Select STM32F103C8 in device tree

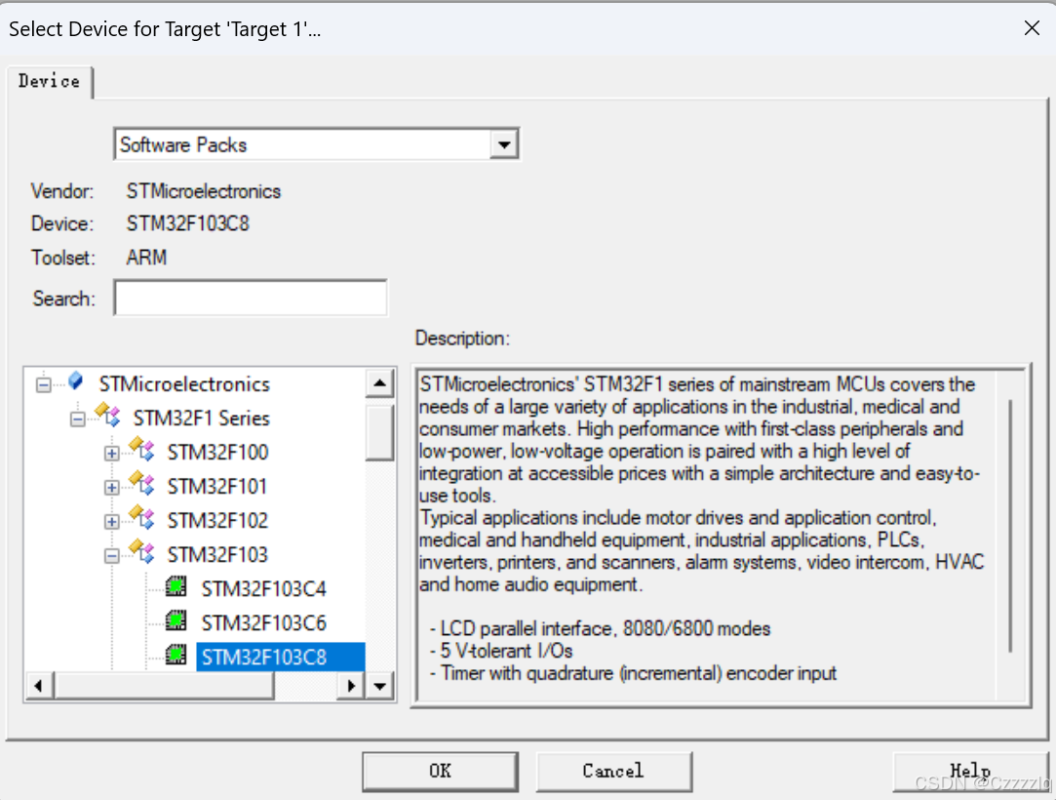pos(280,658)
